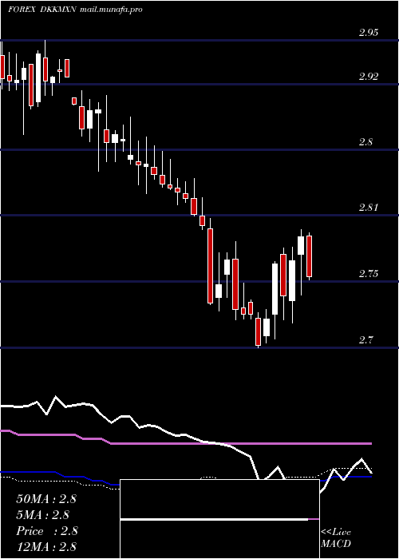Click the '50MA : 2.8' readout
Screen dimensions: 399x559
46,499
